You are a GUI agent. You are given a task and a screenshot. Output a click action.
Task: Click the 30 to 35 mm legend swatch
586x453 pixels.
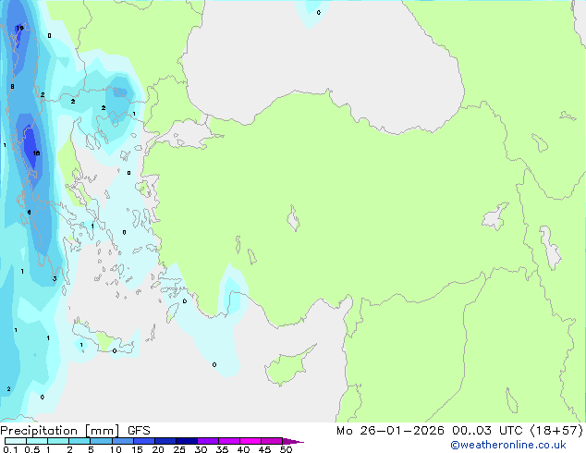[x=208, y=441]
